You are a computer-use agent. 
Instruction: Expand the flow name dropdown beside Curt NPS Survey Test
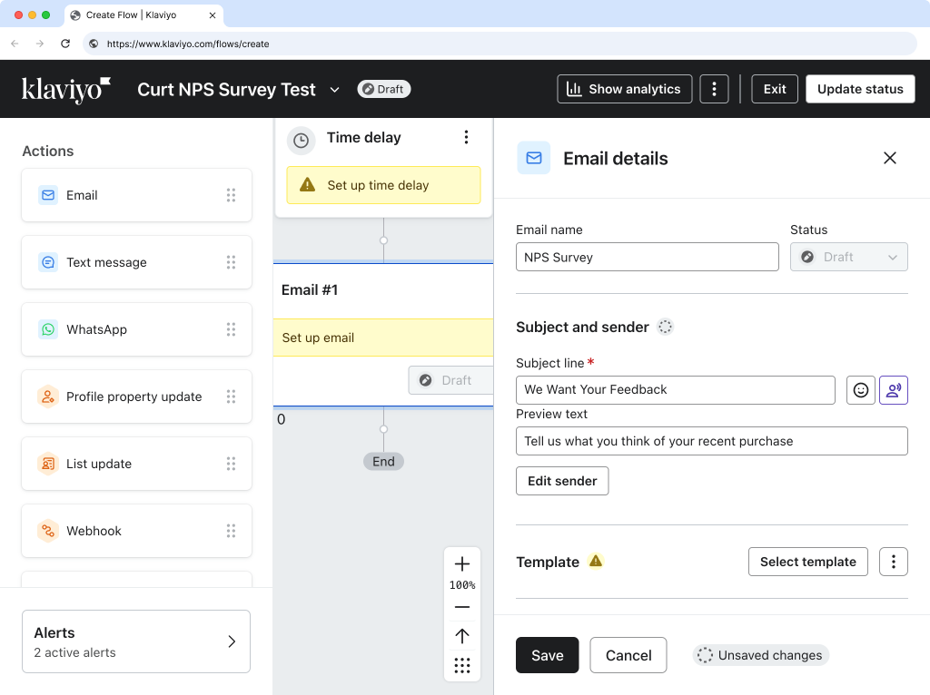coord(334,89)
